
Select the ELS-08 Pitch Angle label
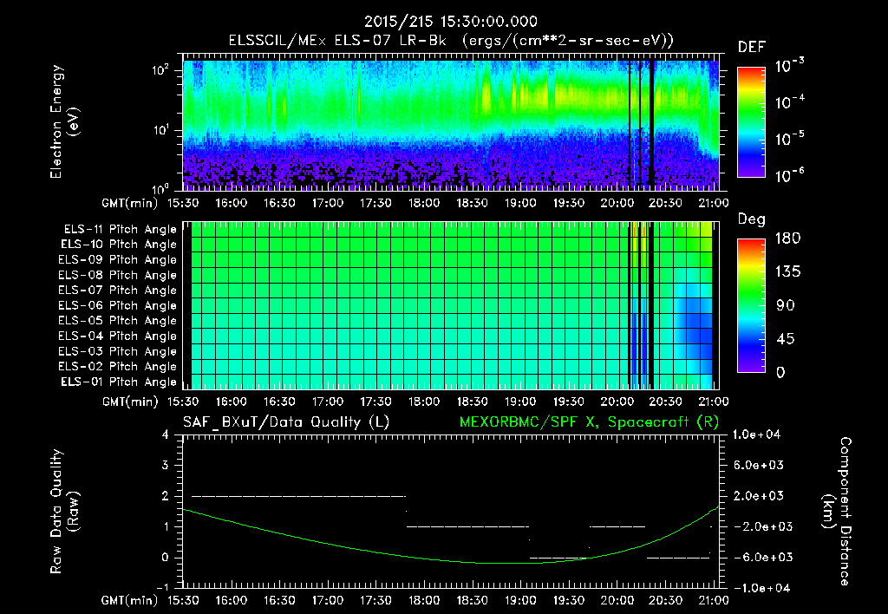click(x=117, y=275)
